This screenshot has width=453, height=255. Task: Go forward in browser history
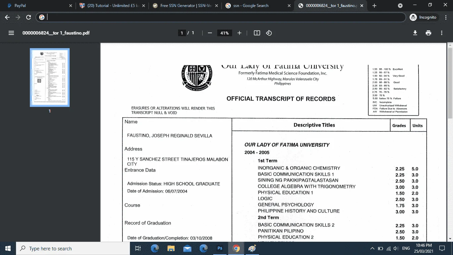pyautogui.click(x=18, y=17)
